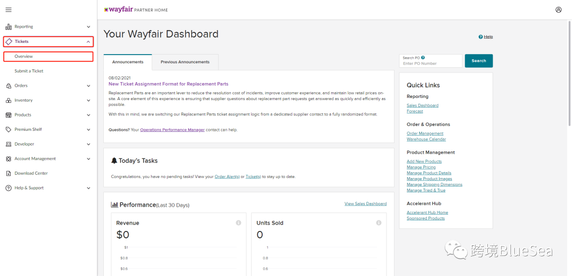Image resolution: width=572 pixels, height=276 pixels.
Task: Click the Help & Support question icon
Action: pos(8,188)
